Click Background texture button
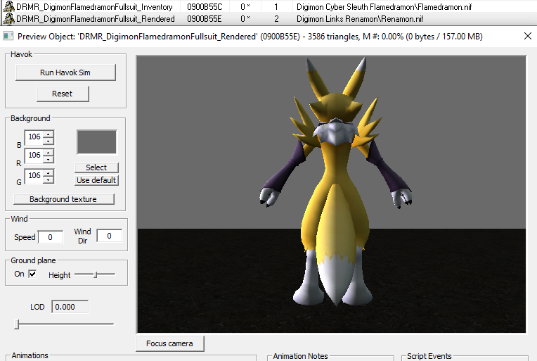Viewport: 537px width, 361px height. point(64,199)
